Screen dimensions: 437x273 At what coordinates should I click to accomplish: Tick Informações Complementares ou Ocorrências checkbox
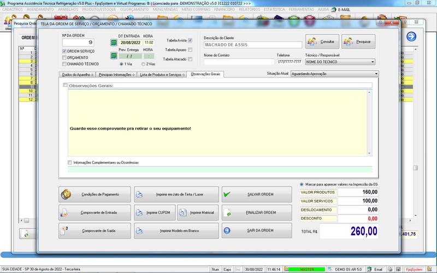[x=70, y=162]
